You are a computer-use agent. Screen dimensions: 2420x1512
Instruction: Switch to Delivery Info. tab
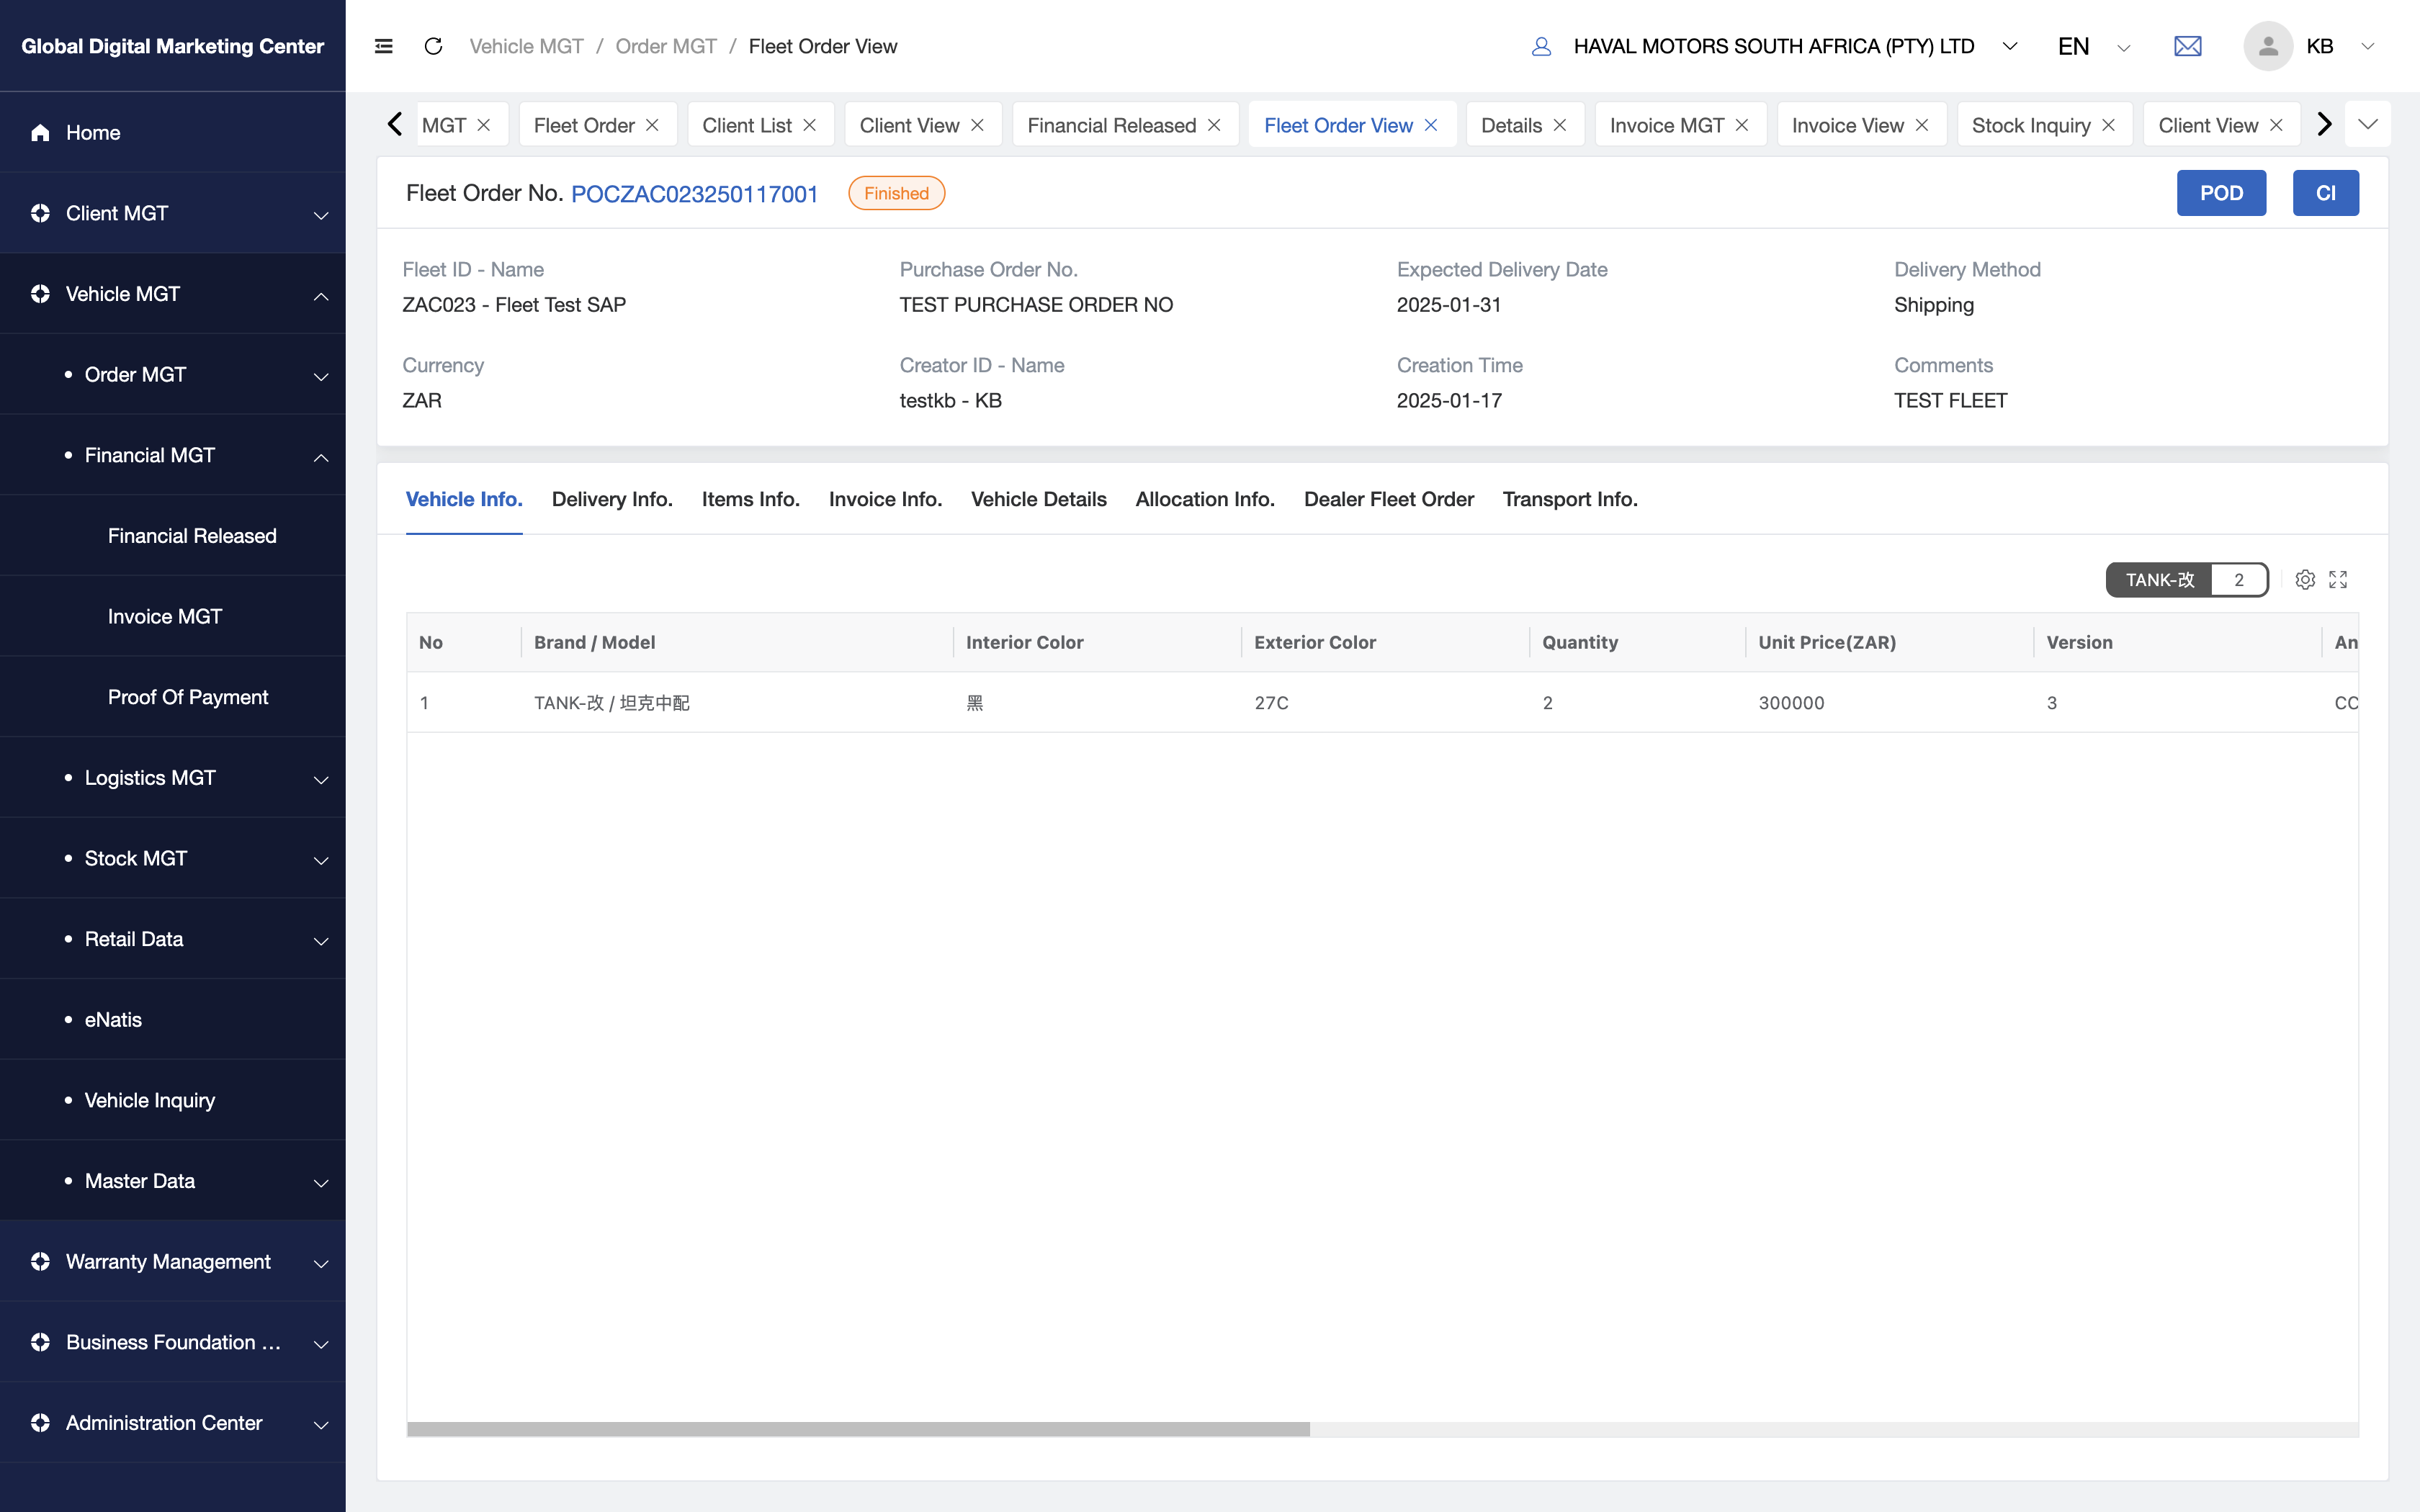point(612,499)
